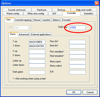Click the 1 up field with NACH-OBEN

point(37,42)
